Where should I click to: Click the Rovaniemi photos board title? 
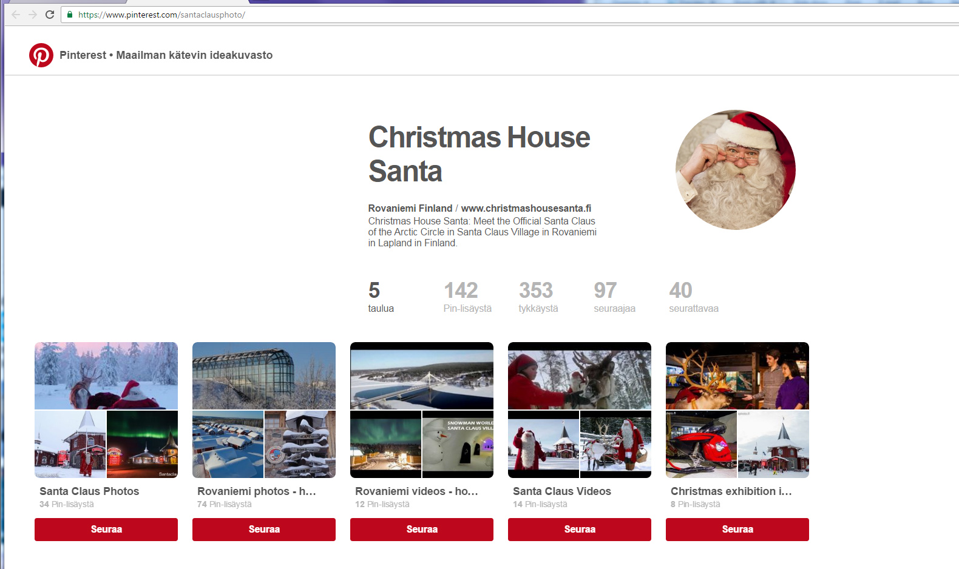pyautogui.click(x=257, y=491)
